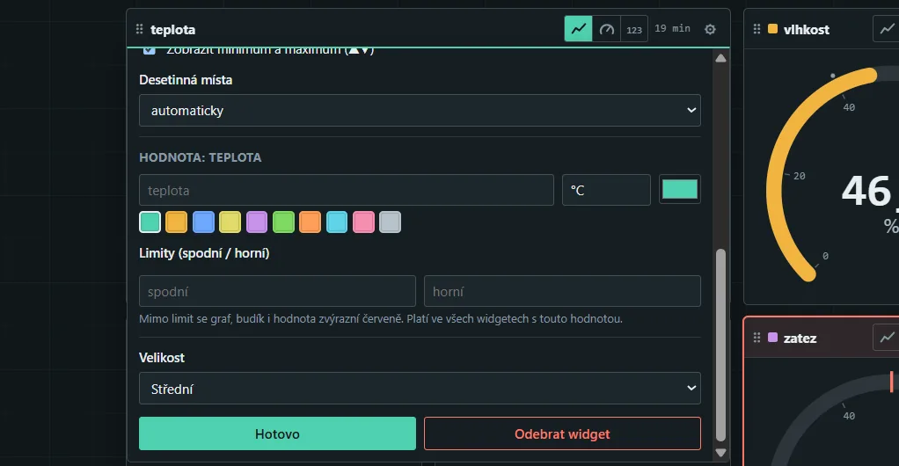The image size is (899, 466).
Task: Select the pink color swatch
Action: coord(363,222)
